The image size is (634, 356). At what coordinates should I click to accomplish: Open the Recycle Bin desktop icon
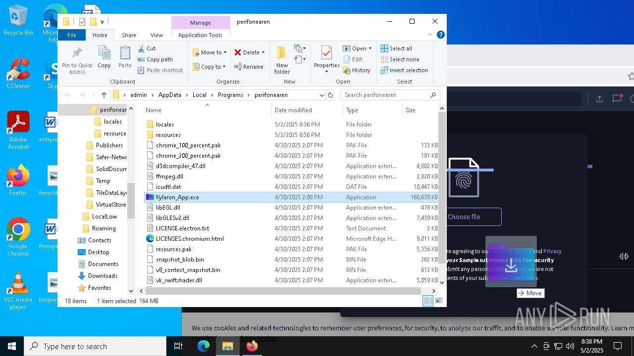pos(18,21)
